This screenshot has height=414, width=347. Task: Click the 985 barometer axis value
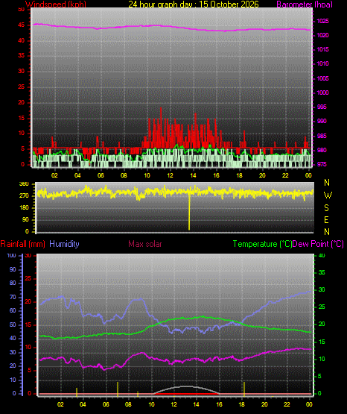322,137
